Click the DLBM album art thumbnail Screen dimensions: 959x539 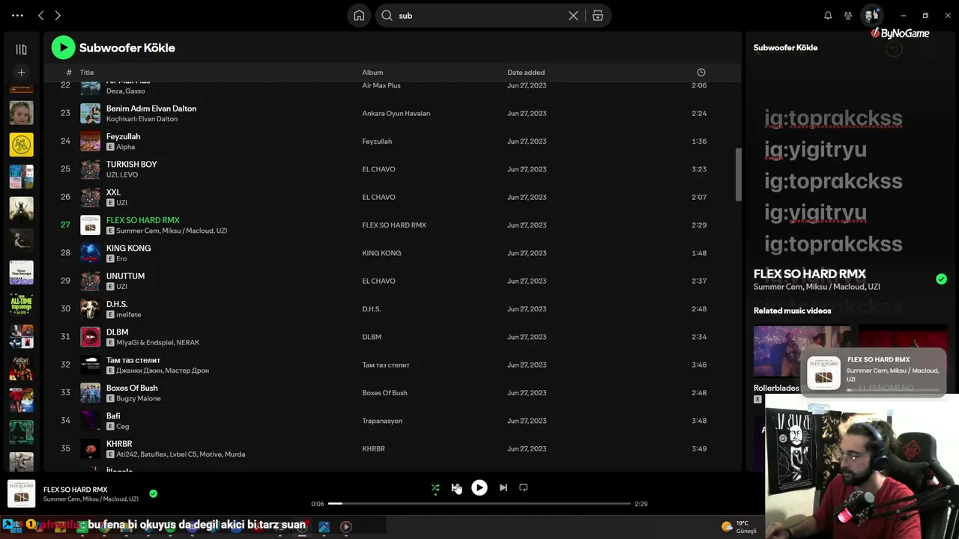click(90, 337)
